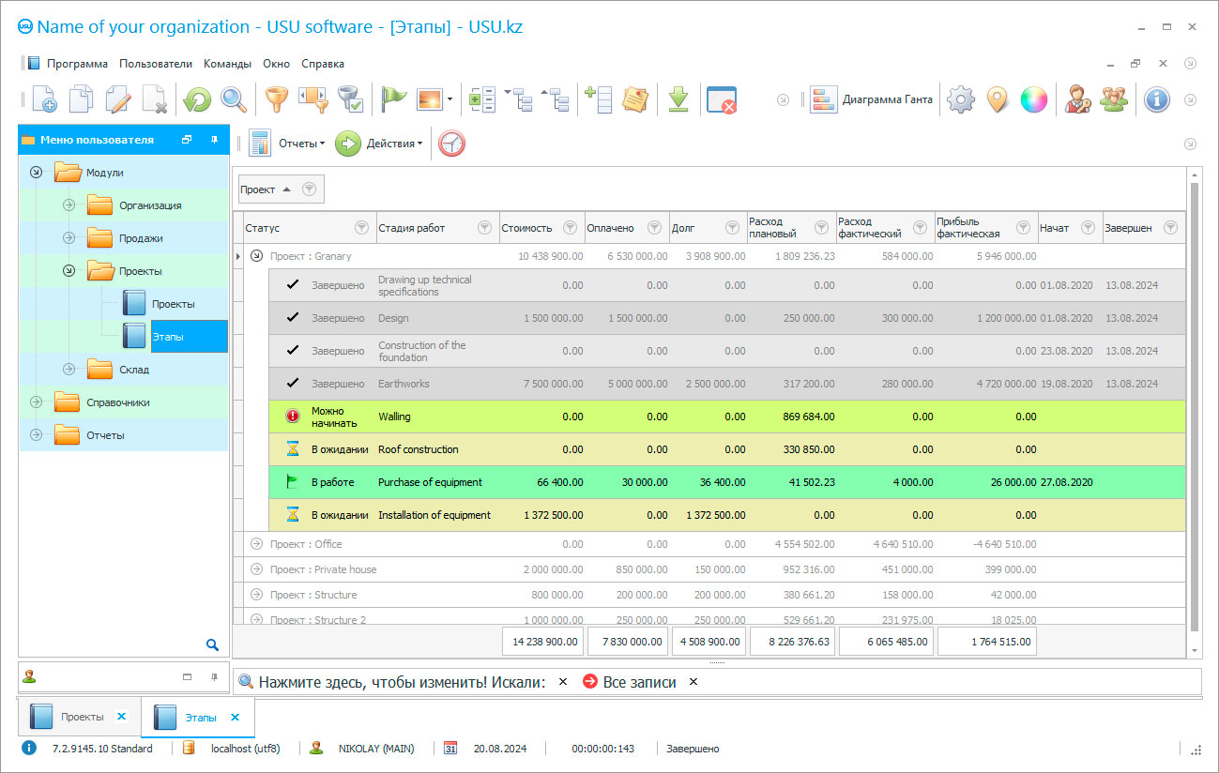Remove the Все записи search filter

click(693, 682)
